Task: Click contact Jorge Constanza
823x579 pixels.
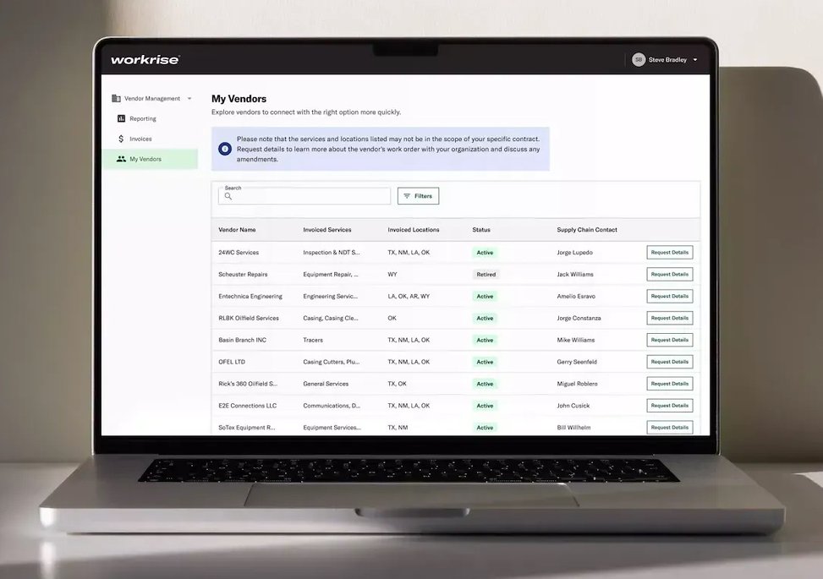Action: point(579,318)
